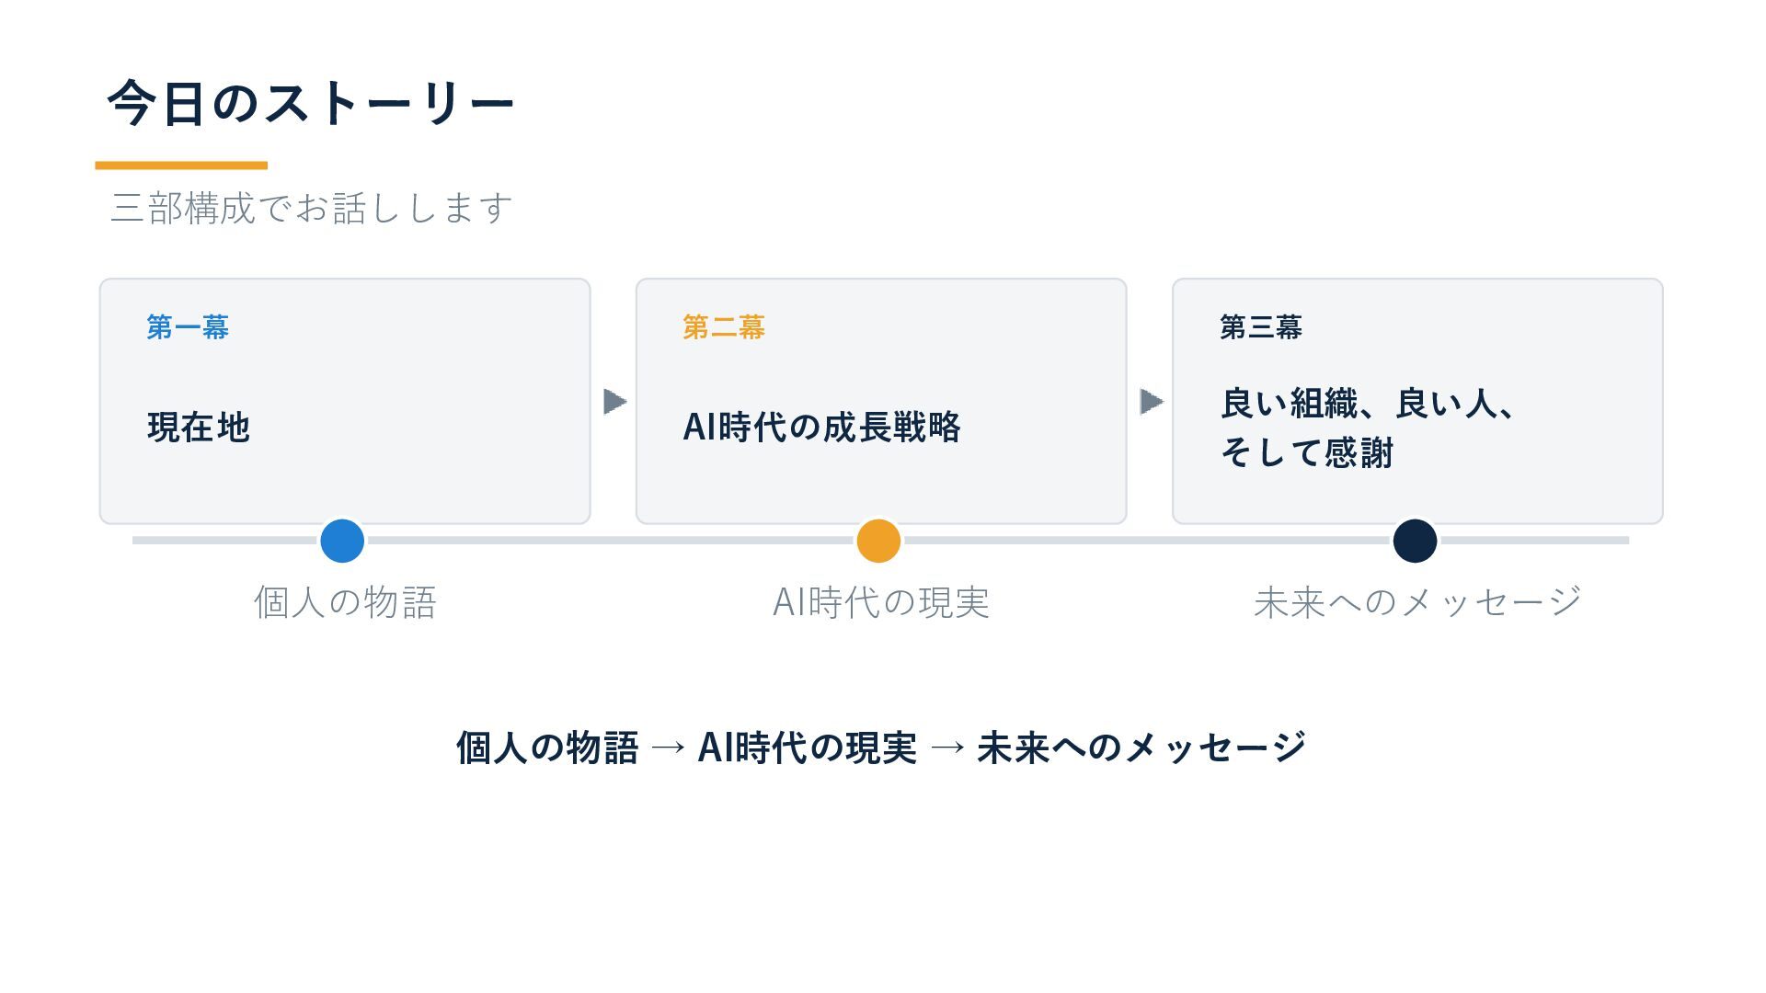Click the 個人の物語 timeline caption
The width and height of the screenshot is (1766, 993).
345,602
